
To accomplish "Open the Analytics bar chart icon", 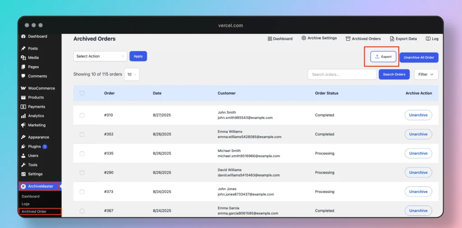I will pos(23,116).
